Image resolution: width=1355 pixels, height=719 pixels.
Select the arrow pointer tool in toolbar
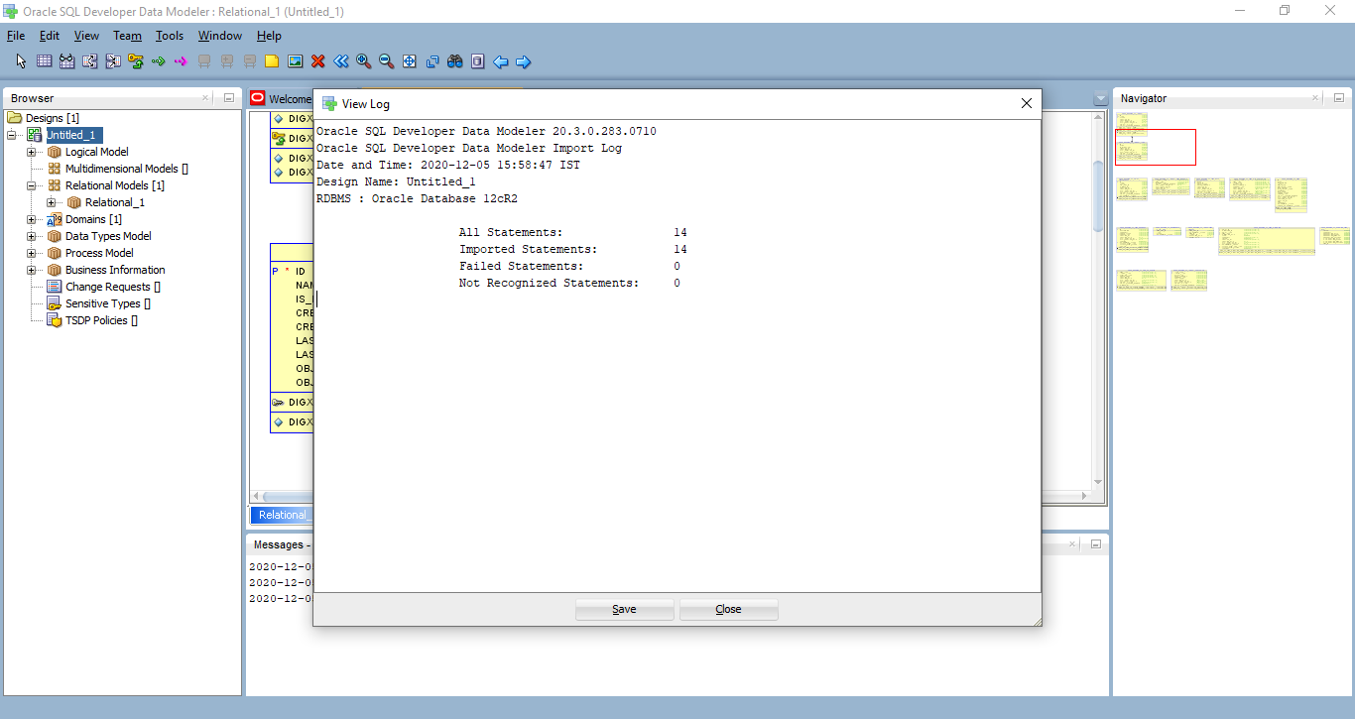click(21, 61)
